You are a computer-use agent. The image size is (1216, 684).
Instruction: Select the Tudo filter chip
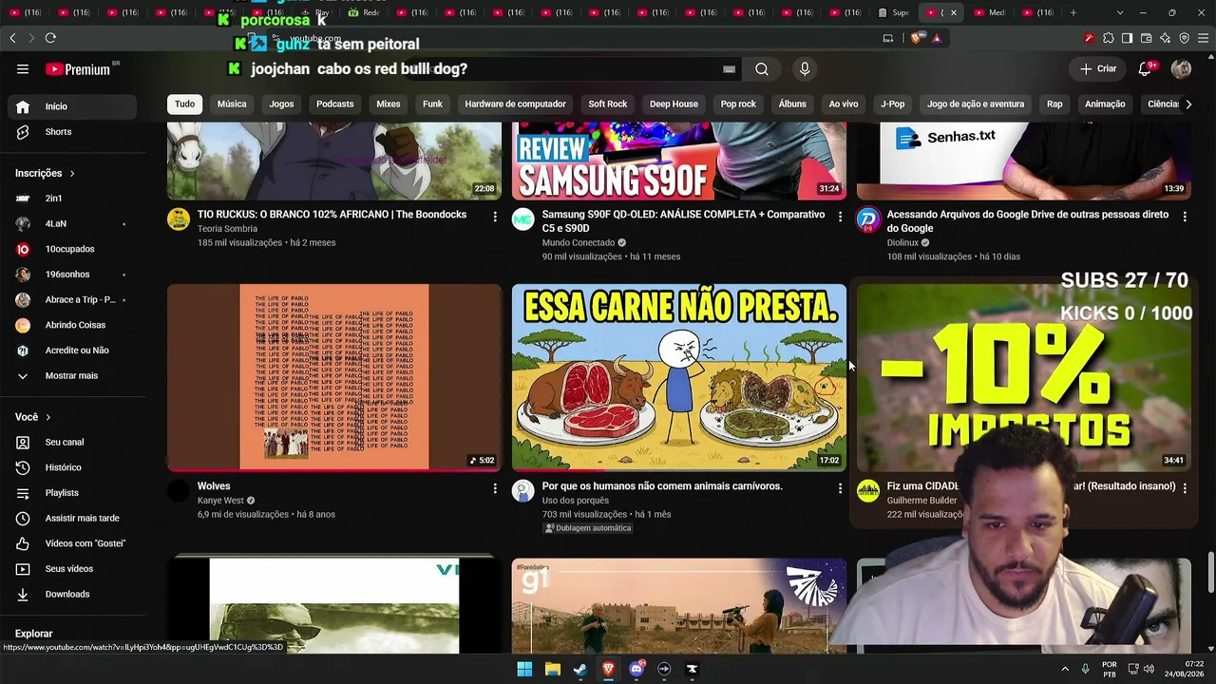184,104
